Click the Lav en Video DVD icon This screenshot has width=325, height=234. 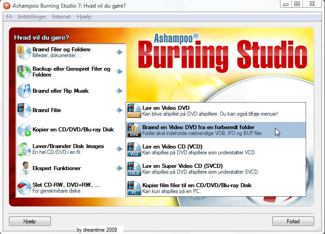click(134, 111)
